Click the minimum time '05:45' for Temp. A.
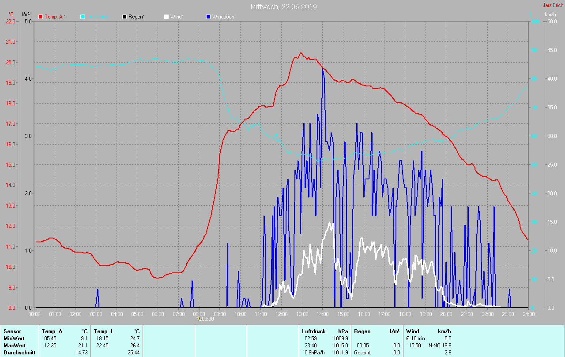 tap(50, 338)
